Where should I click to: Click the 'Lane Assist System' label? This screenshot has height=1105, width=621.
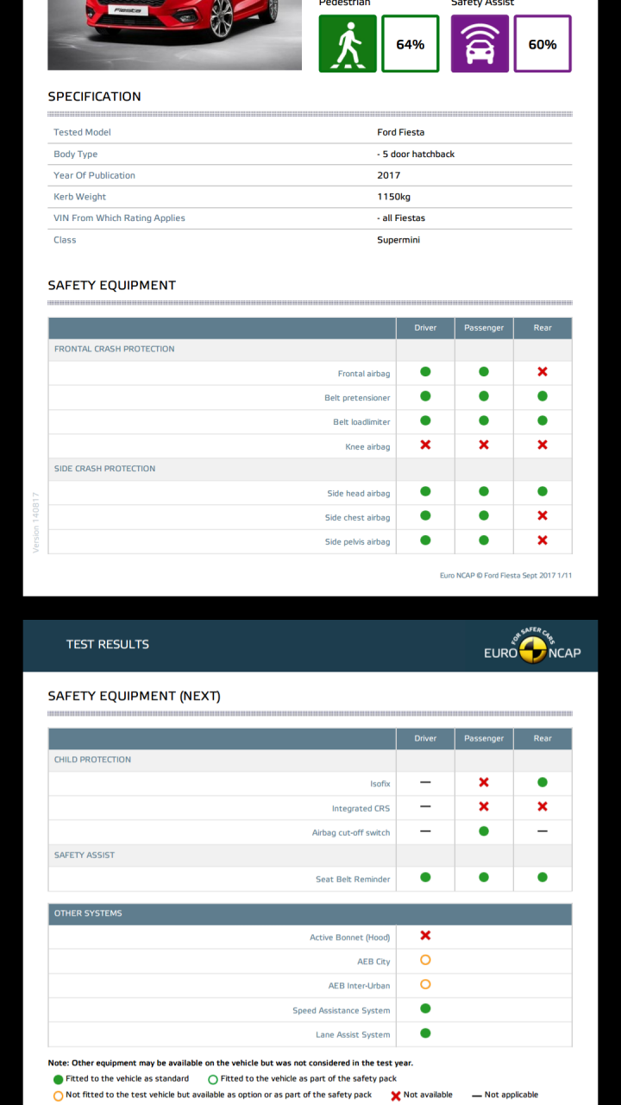click(x=353, y=1035)
